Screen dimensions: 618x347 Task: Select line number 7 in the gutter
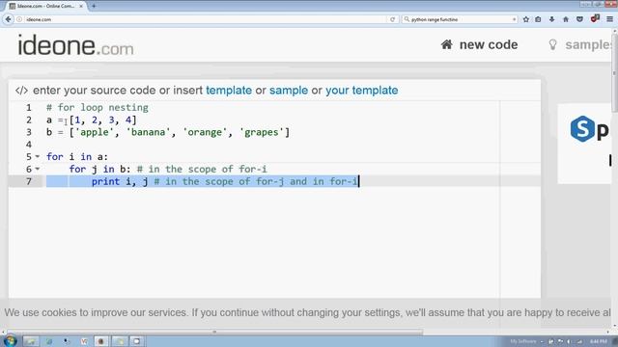click(28, 181)
